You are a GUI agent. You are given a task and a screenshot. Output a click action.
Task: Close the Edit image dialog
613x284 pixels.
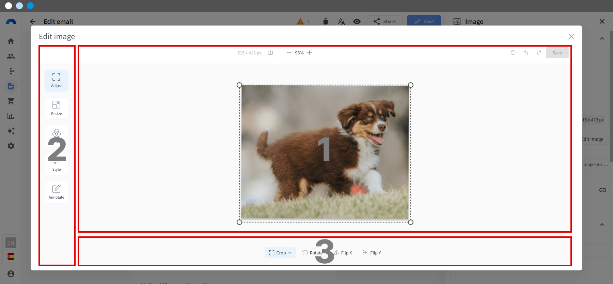[571, 36]
